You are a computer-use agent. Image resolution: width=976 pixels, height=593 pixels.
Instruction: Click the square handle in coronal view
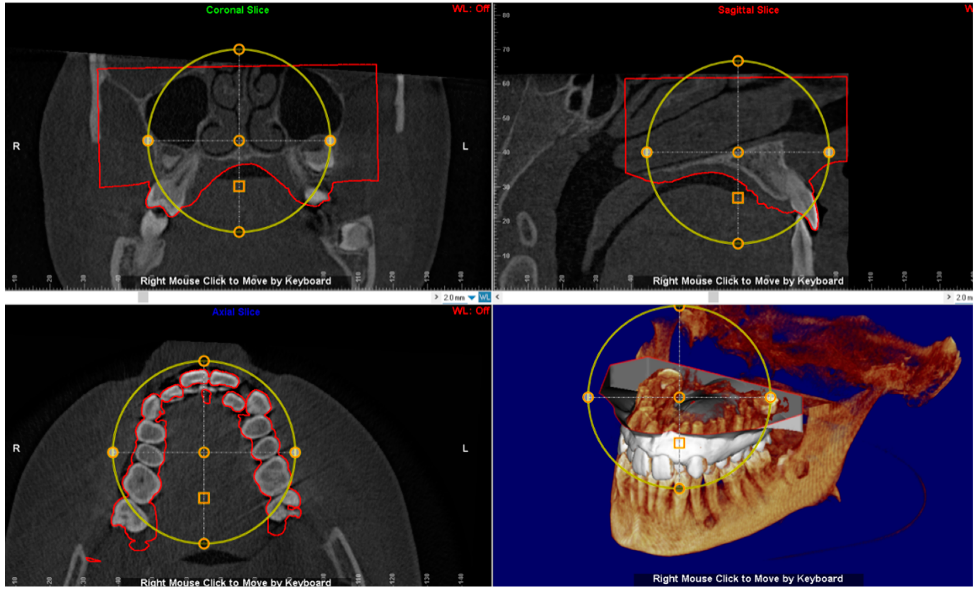point(239,186)
